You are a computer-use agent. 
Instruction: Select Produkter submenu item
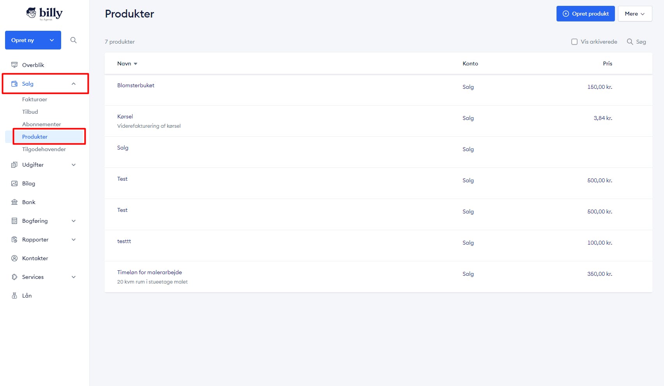(x=35, y=137)
